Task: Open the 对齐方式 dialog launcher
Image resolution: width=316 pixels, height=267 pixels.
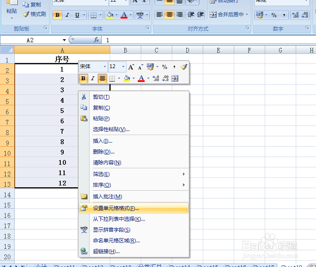Action: 248,28
